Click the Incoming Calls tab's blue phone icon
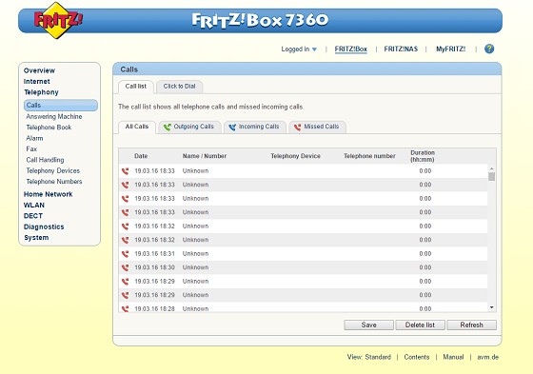The image size is (533, 374). pos(232,128)
